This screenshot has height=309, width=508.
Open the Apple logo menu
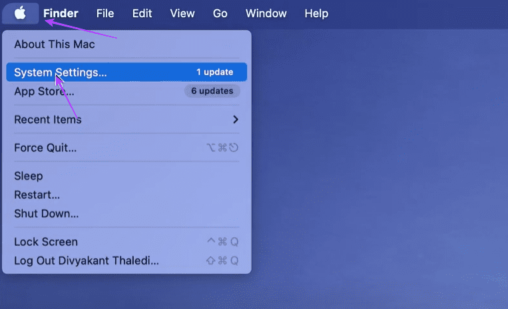[20, 13]
